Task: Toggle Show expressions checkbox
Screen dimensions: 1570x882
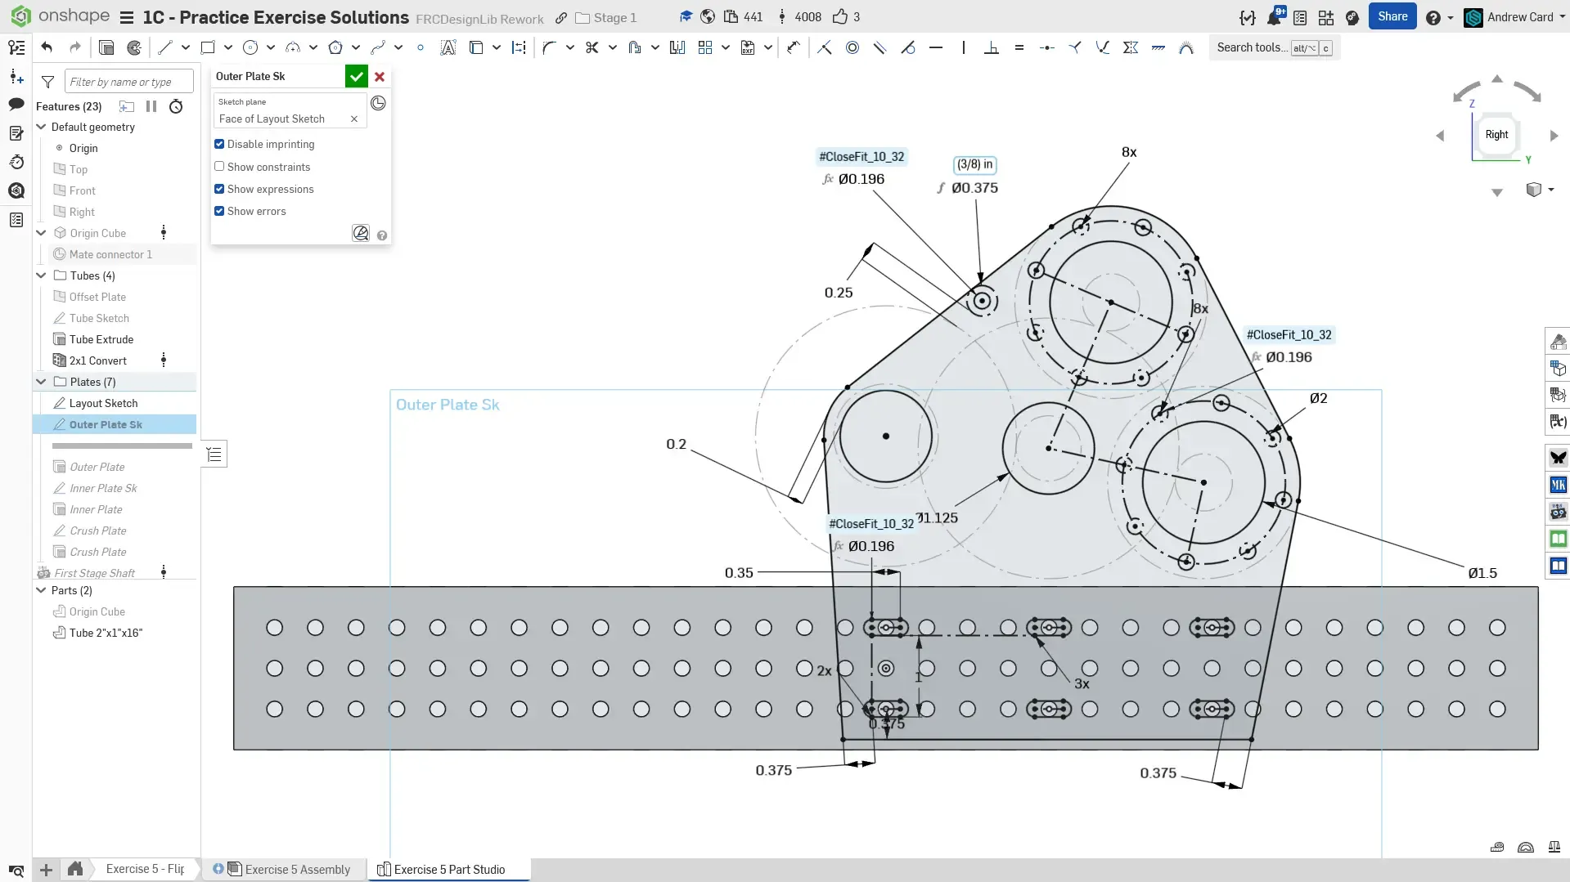Action: [219, 189]
